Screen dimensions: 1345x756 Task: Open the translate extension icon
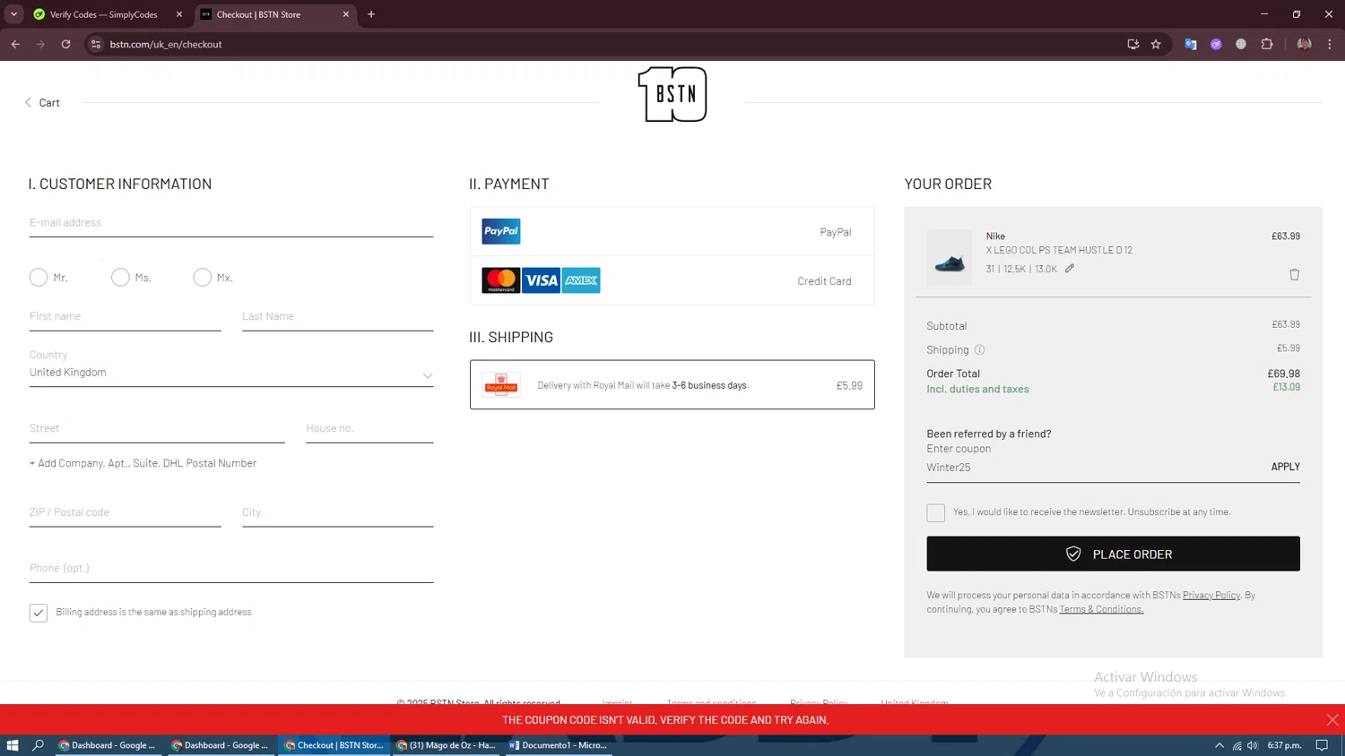1191,44
